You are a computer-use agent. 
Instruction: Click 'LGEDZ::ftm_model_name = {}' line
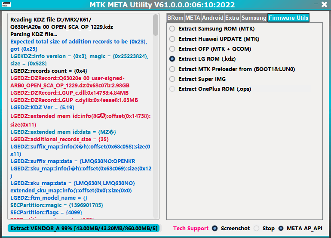(x=49, y=198)
